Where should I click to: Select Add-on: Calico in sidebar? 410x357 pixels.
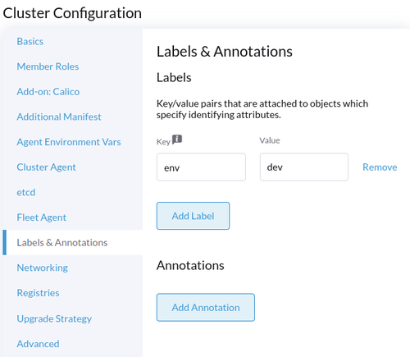pyautogui.click(x=48, y=92)
